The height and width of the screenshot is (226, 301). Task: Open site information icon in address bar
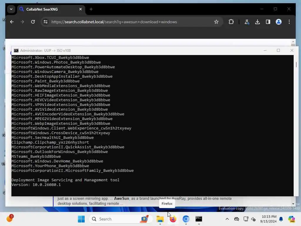coord(46,22)
